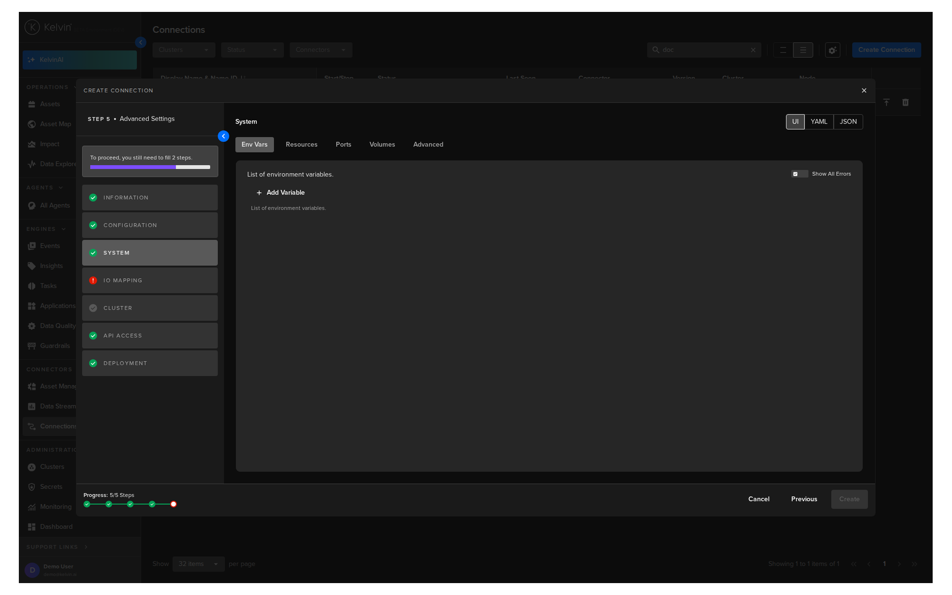Open Assets from the sidebar
952x595 pixels.
click(50, 104)
